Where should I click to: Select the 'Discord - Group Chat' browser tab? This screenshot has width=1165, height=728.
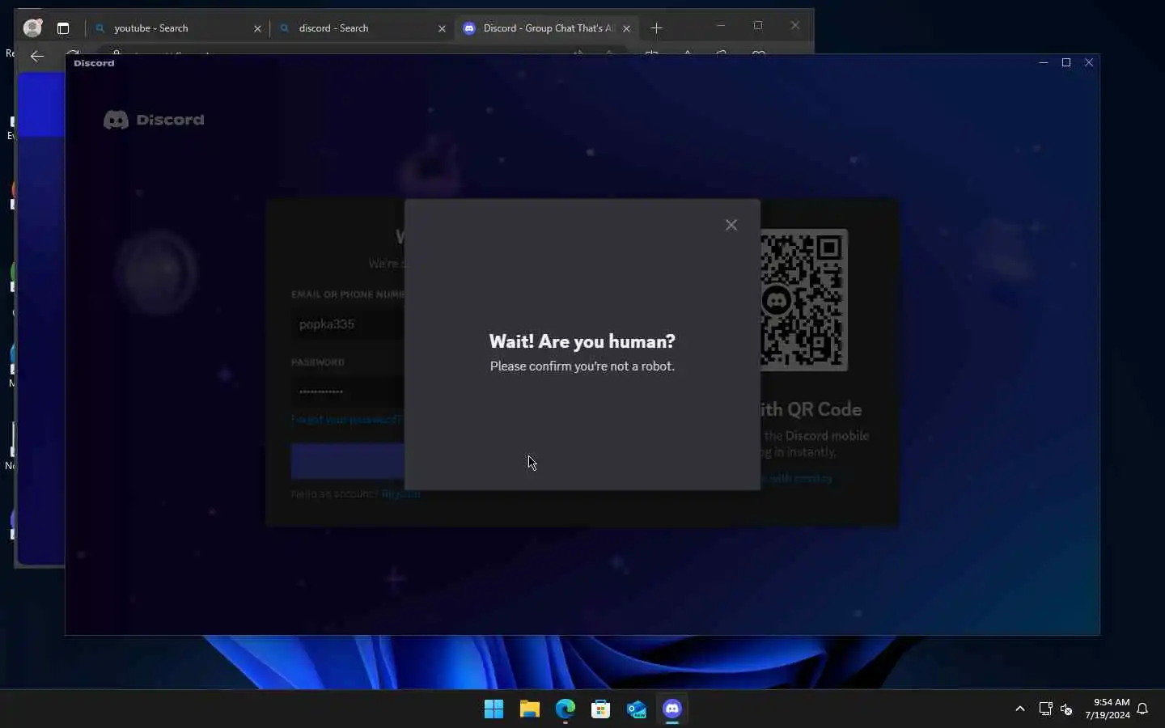click(x=546, y=28)
